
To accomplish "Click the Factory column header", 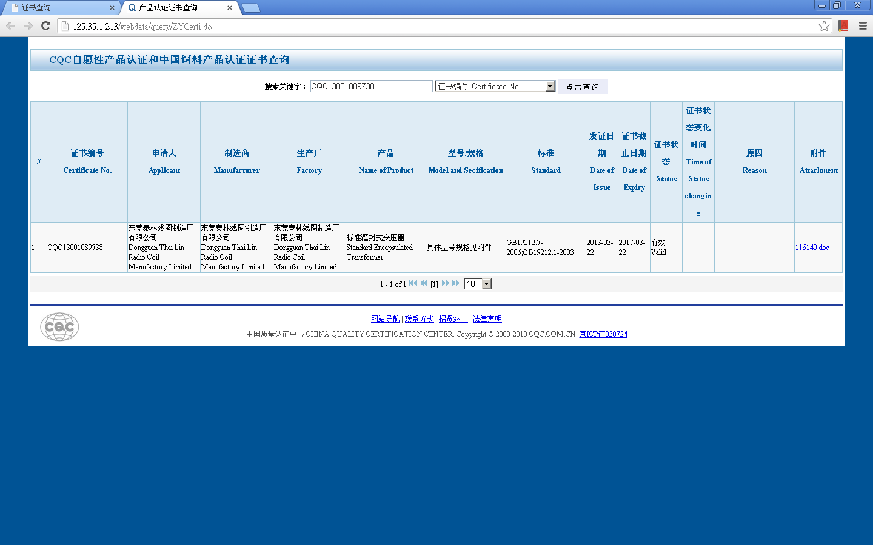I will coord(309,162).
